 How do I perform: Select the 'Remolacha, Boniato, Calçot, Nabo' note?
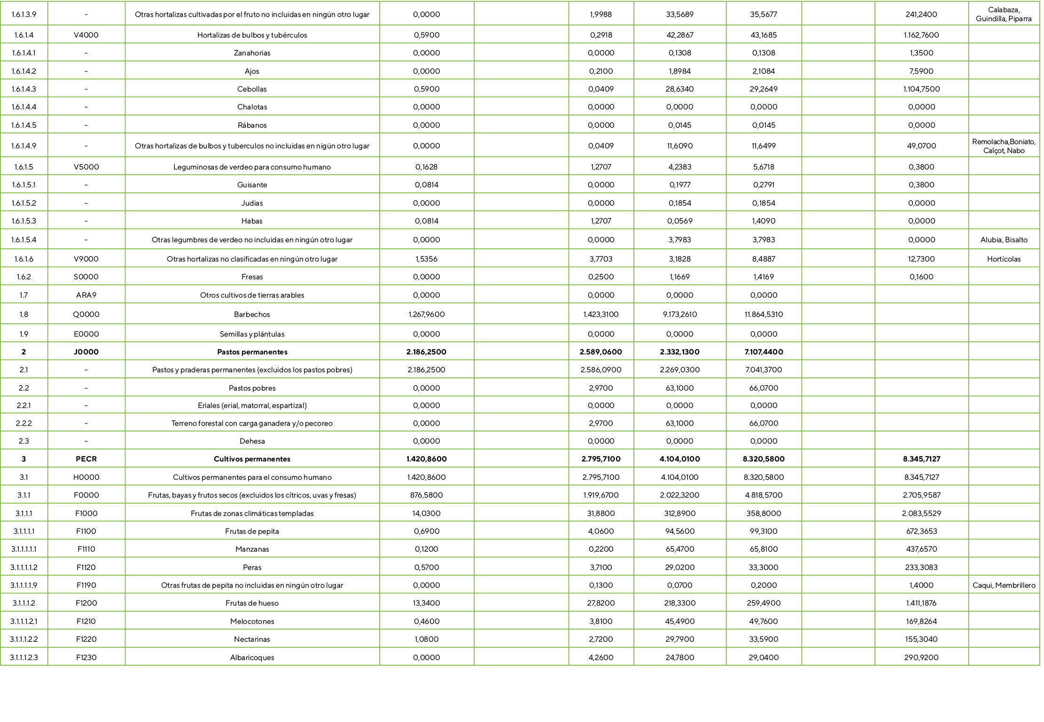(x=1003, y=146)
